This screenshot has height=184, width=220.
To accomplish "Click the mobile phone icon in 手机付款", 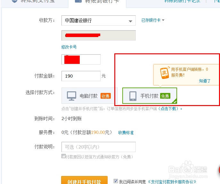I will [133, 96].
